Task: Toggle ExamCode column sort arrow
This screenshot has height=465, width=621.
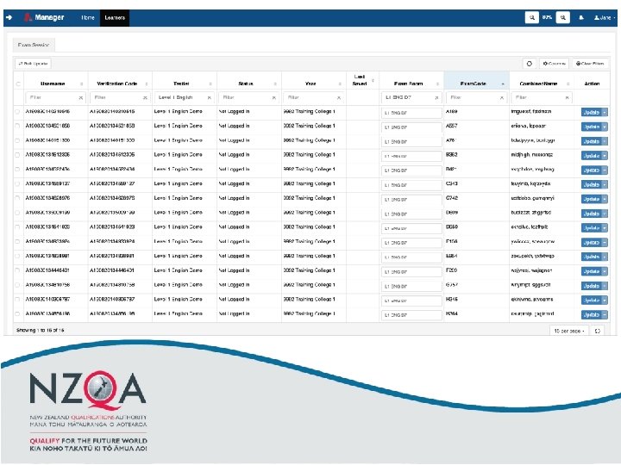Action: (503, 84)
